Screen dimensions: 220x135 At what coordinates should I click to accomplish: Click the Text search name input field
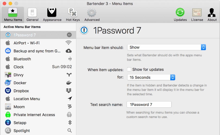click(x=149, y=104)
